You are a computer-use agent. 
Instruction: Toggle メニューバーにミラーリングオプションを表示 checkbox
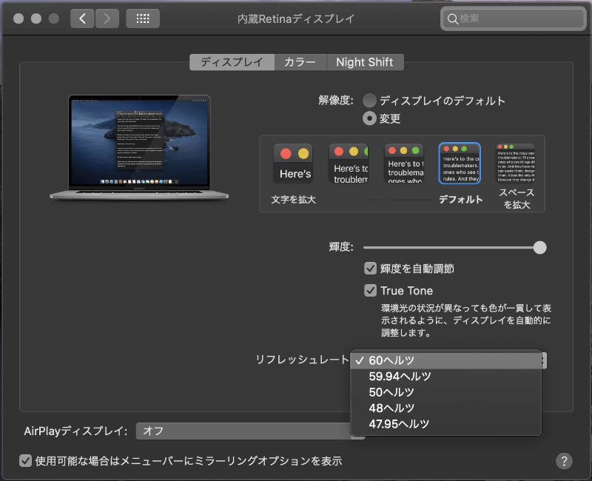point(25,460)
